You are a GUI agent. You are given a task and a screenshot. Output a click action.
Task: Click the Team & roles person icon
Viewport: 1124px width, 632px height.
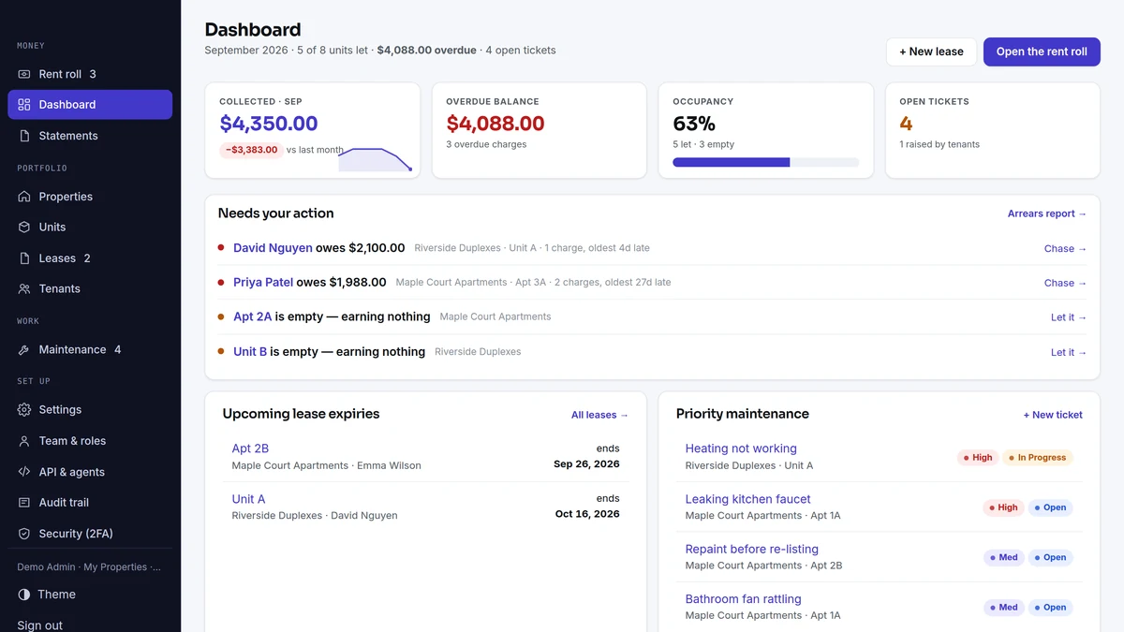24,441
